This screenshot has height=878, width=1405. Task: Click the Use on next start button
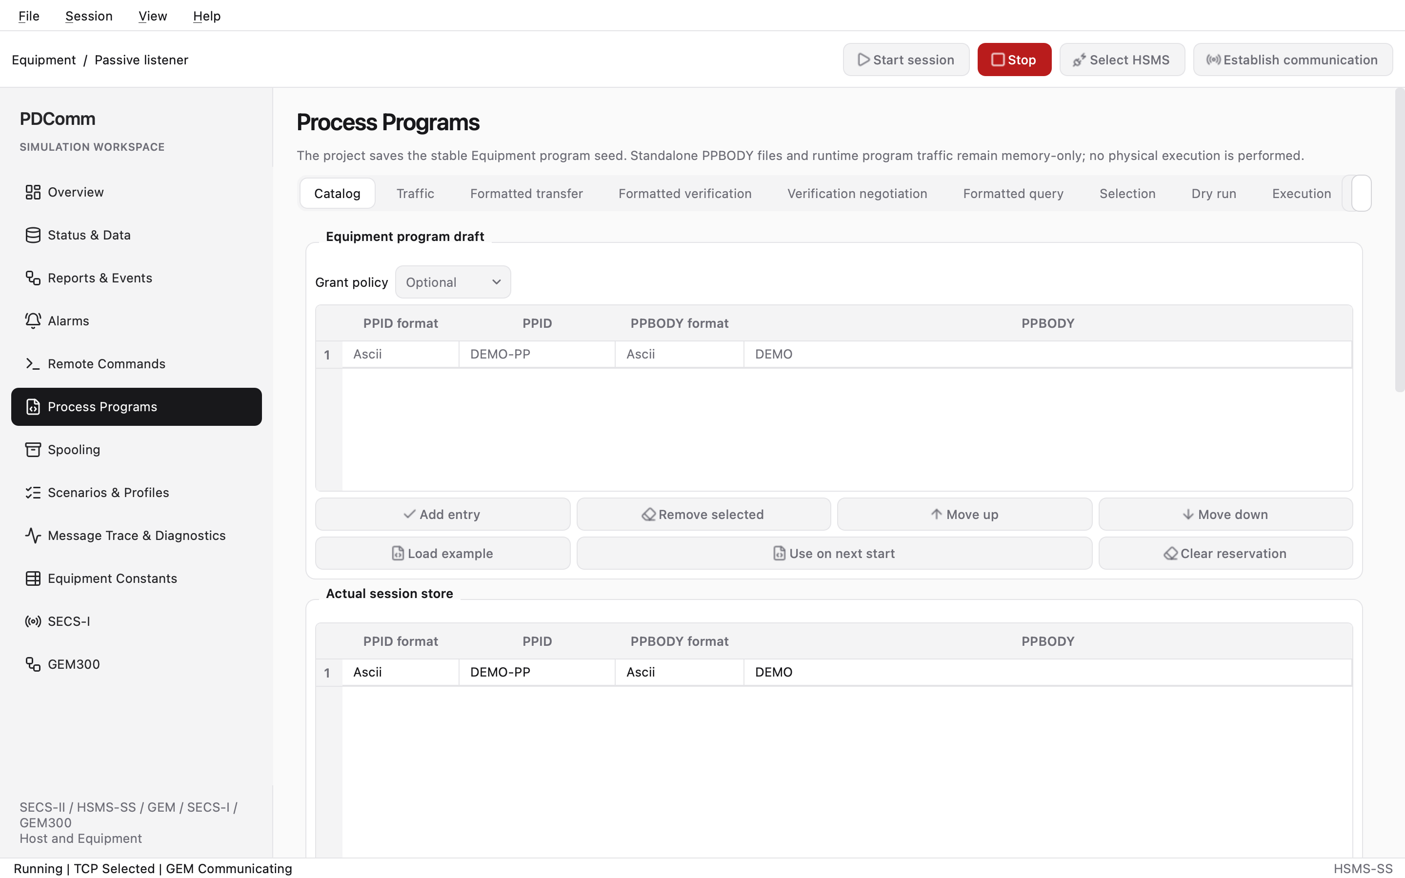tap(834, 554)
